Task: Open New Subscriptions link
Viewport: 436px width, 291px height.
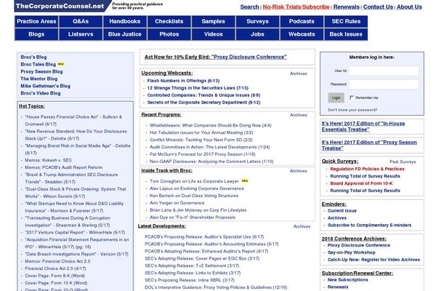Action: point(348,280)
